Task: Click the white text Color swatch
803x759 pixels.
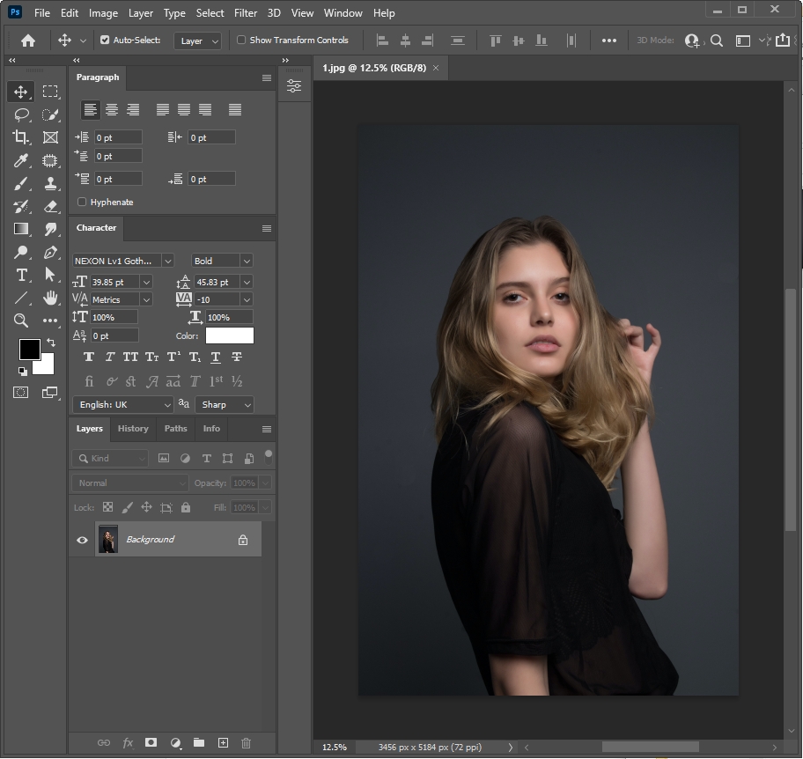Action: [x=230, y=335]
